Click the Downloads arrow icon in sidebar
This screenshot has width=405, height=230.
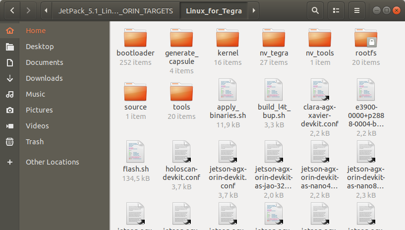pos(10,78)
